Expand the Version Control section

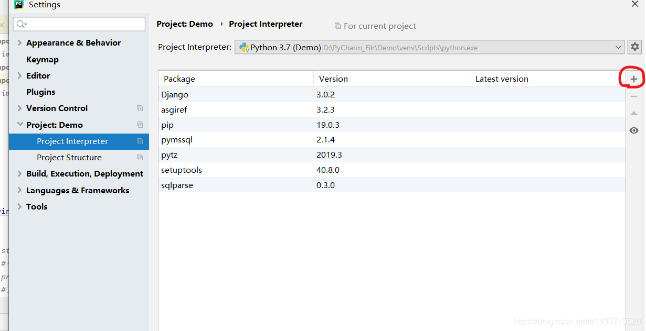pos(20,108)
